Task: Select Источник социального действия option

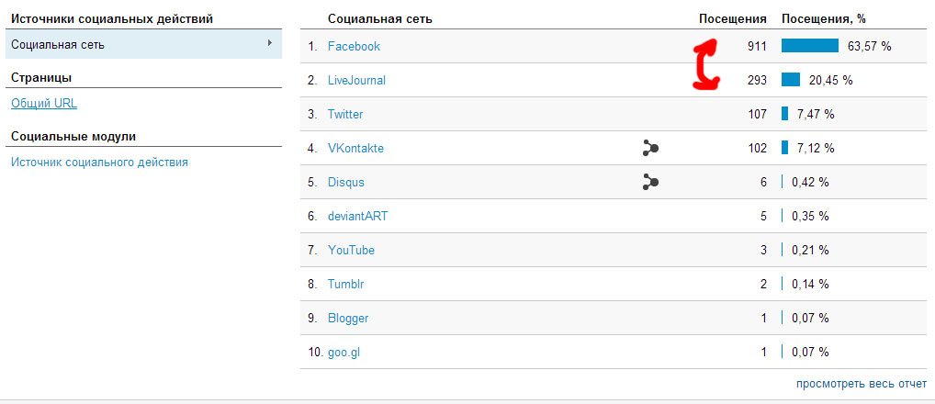Action: (99, 163)
